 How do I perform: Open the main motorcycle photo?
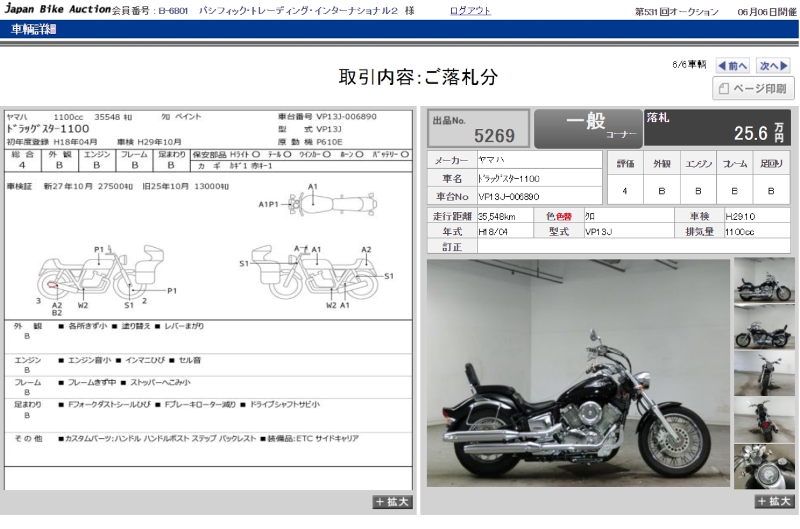pos(578,373)
